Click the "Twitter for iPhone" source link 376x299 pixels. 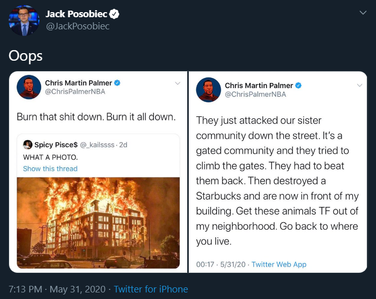click(151, 289)
